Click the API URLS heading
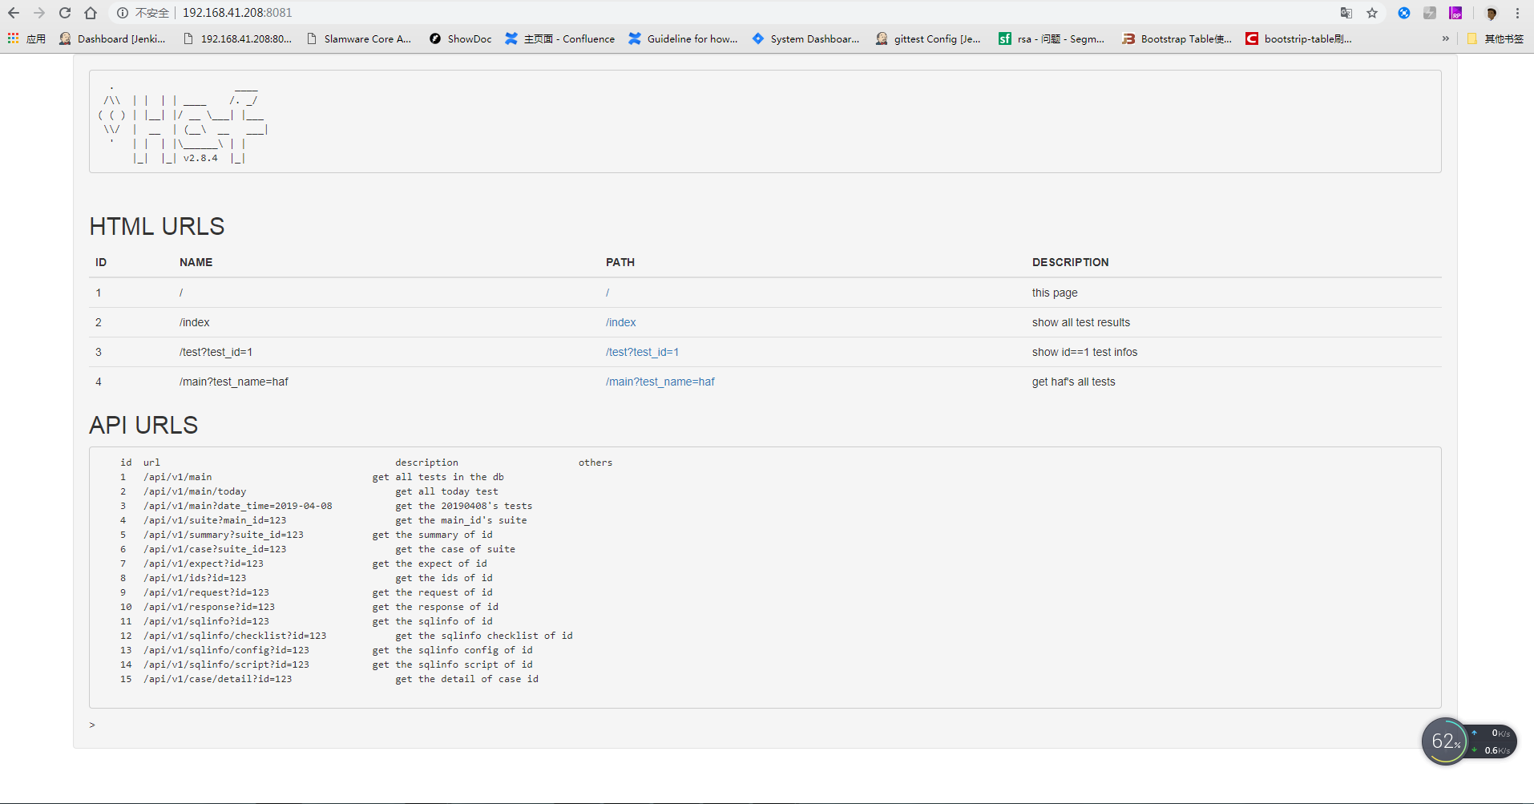Screen dimensions: 1534x804 143,425
